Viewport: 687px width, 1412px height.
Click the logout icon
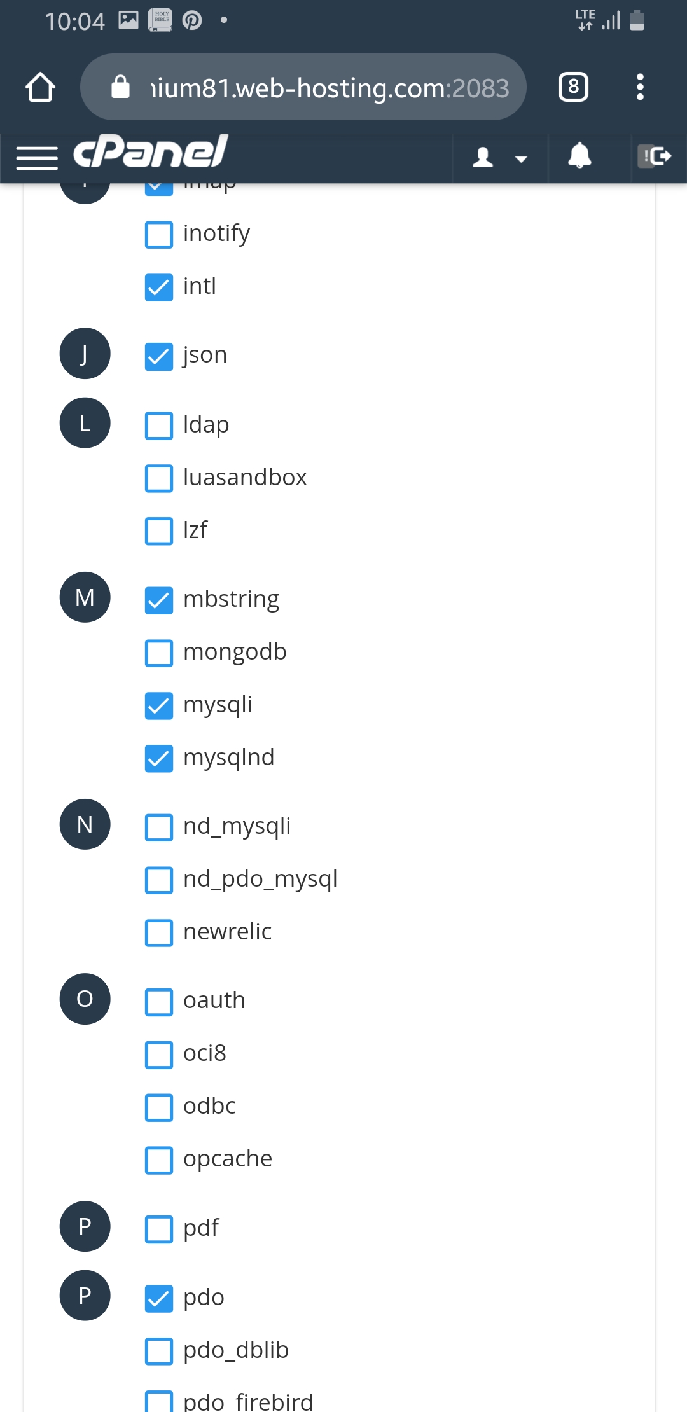pos(655,156)
